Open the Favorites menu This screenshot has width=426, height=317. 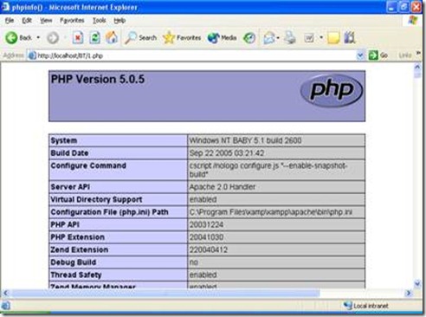tap(72, 21)
